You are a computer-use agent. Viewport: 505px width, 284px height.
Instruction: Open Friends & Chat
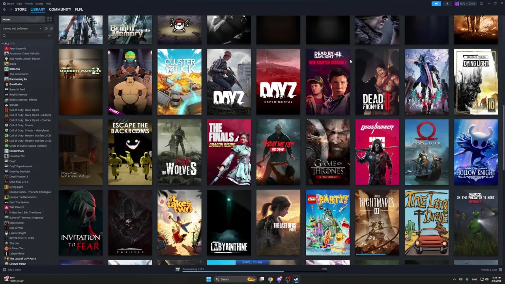(491, 270)
